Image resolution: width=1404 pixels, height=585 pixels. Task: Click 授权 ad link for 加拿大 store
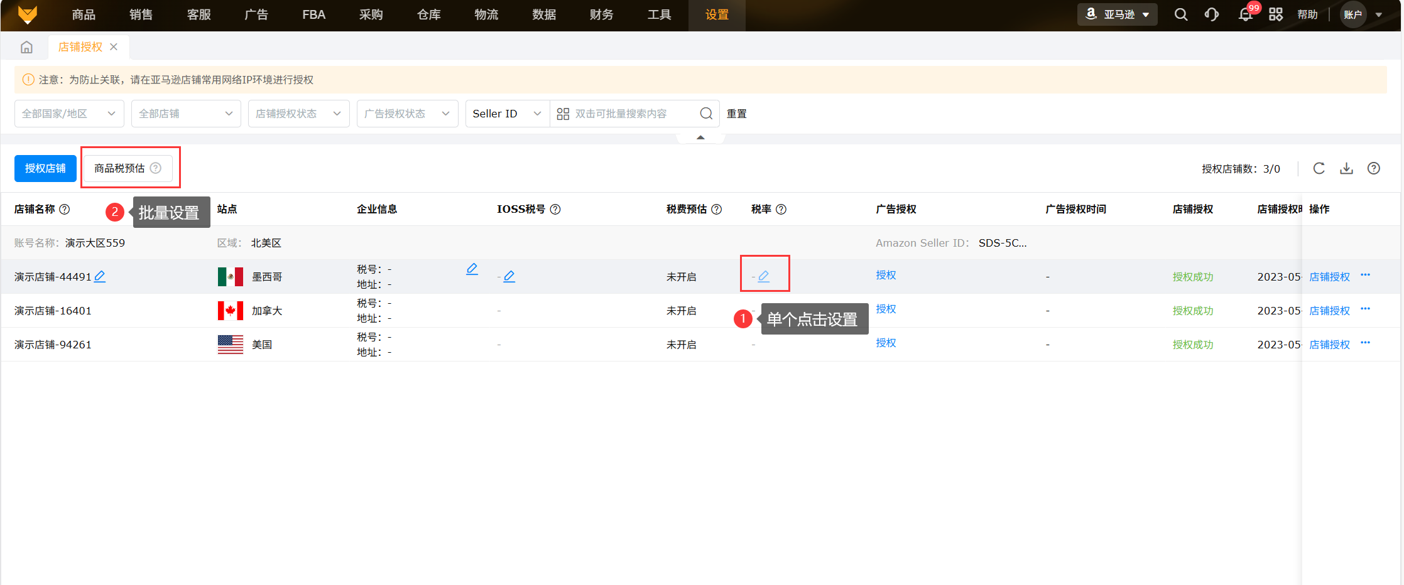[x=886, y=309]
